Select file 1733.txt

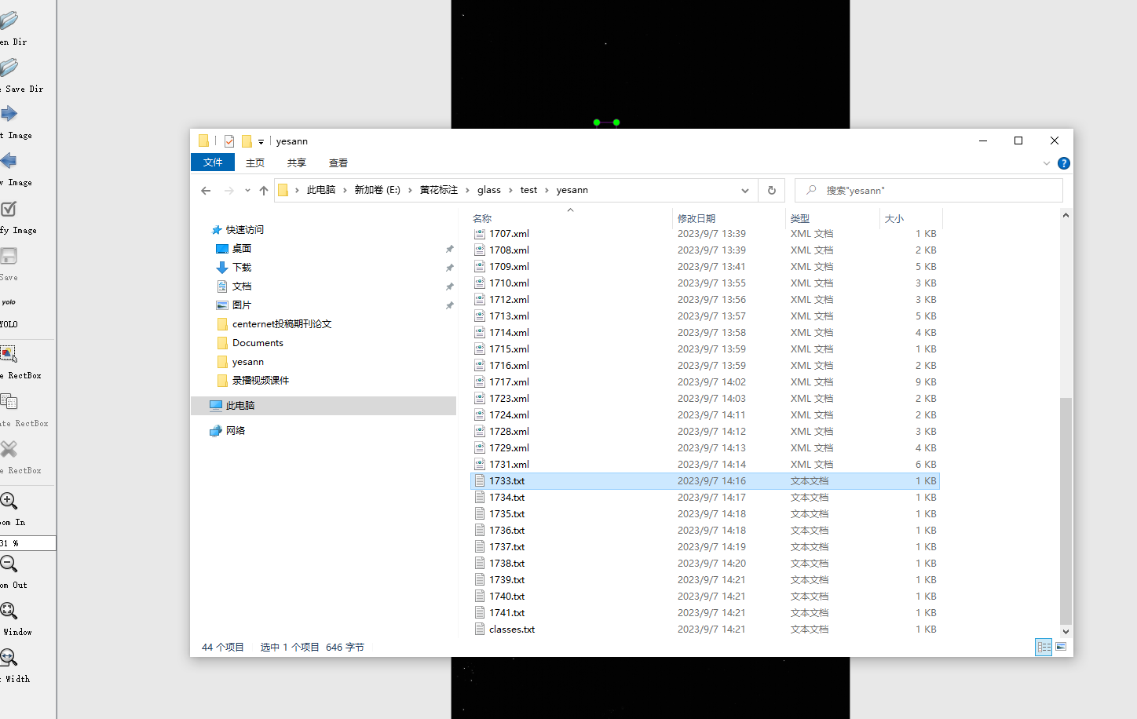705,481
